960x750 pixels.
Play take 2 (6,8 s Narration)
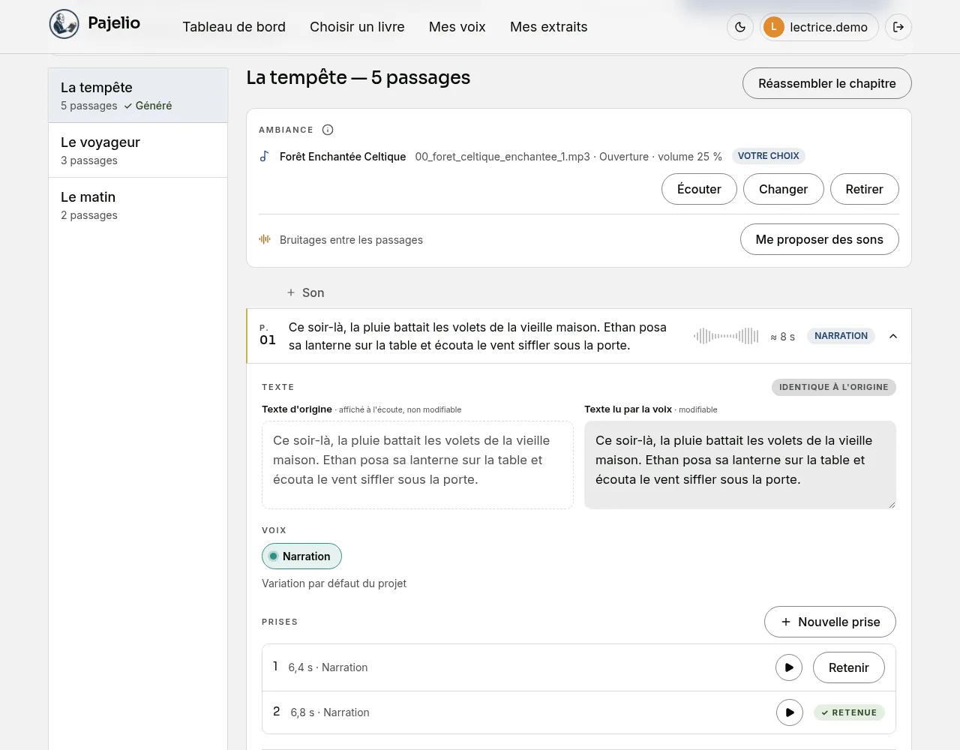790,712
